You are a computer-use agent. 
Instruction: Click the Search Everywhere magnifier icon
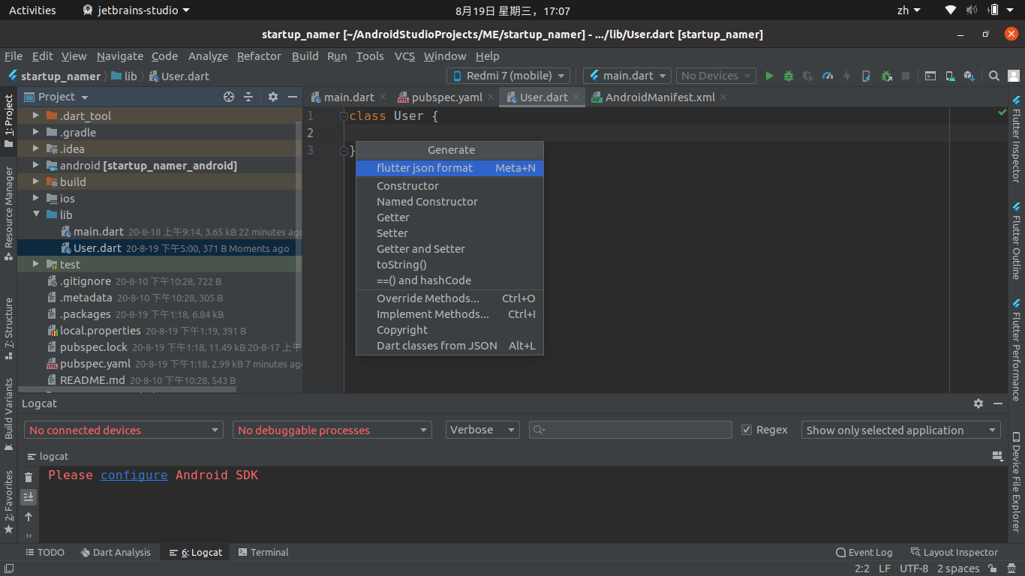(x=994, y=76)
